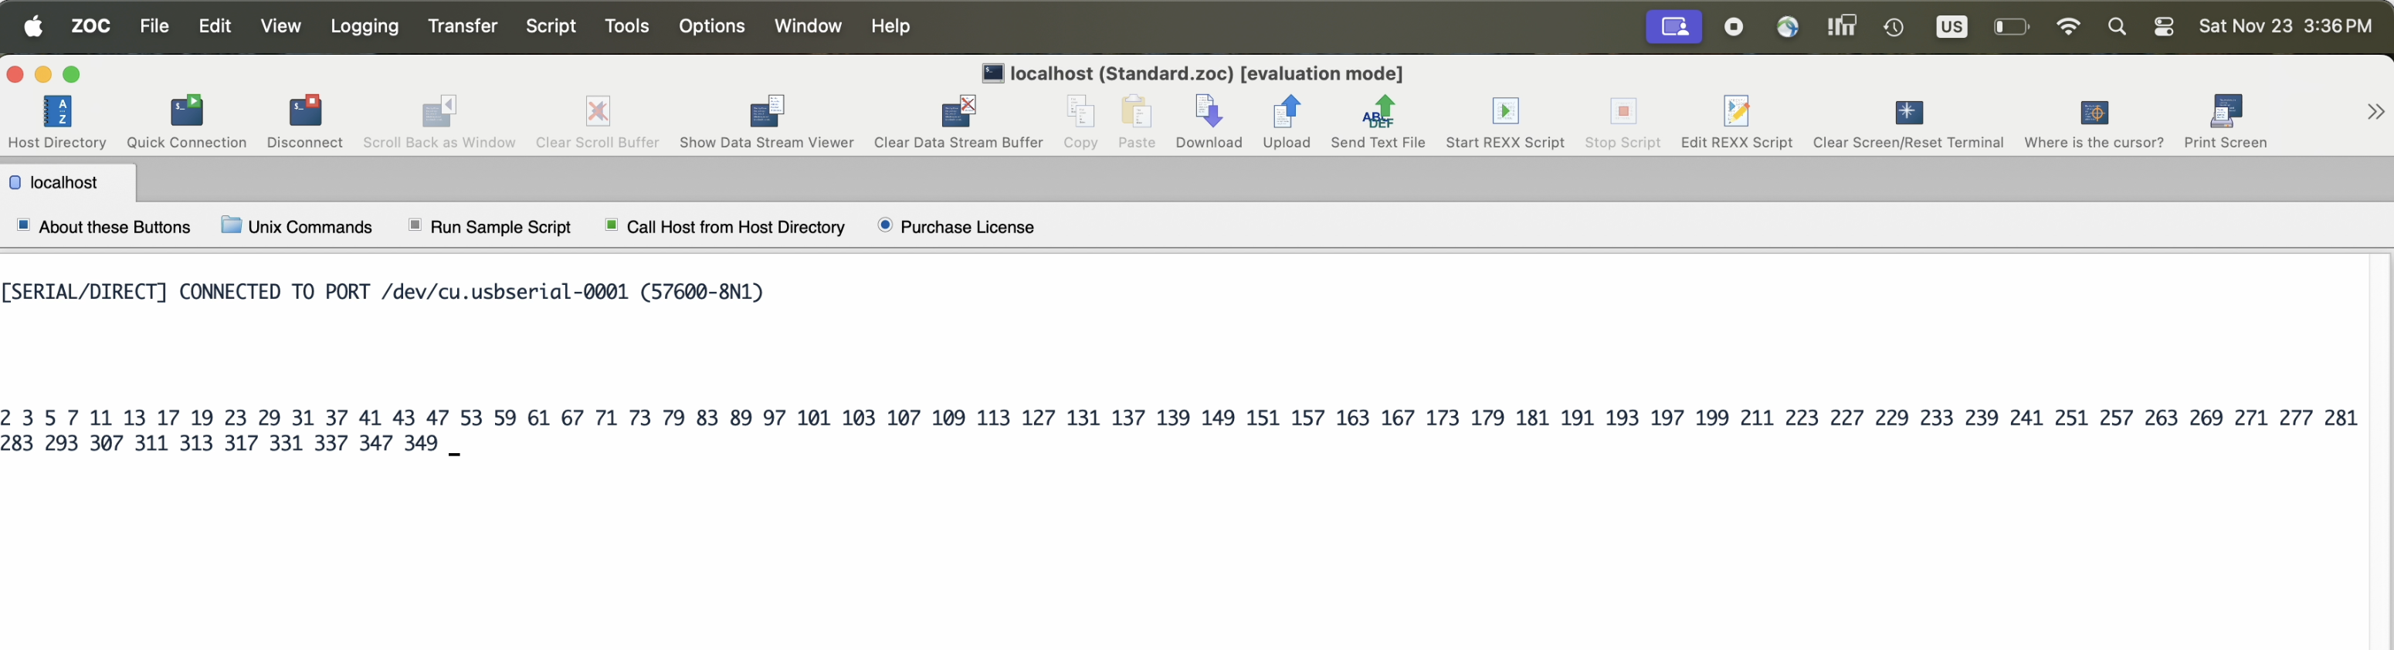Click the Download toolbar icon

[x=1208, y=122]
